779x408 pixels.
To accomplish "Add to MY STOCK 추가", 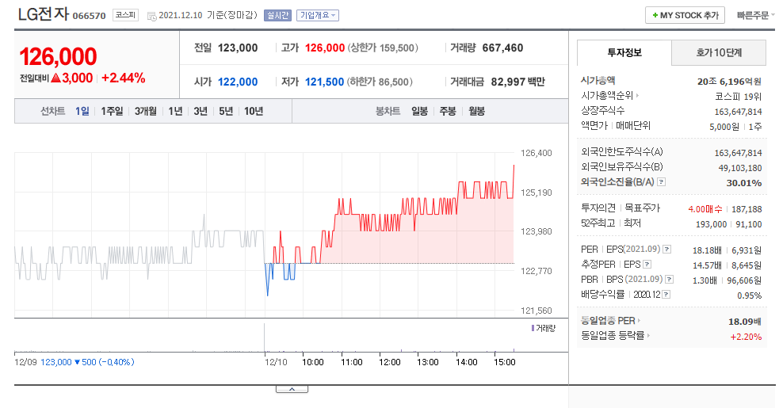I will point(685,15).
